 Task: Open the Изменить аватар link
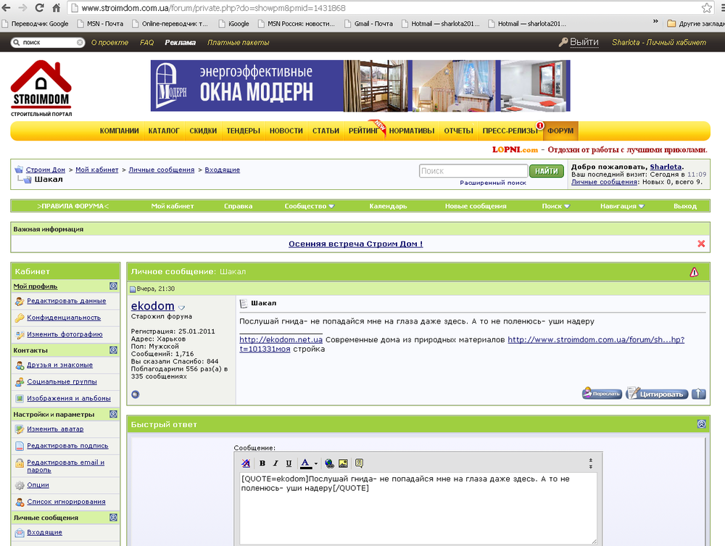pyautogui.click(x=55, y=429)
